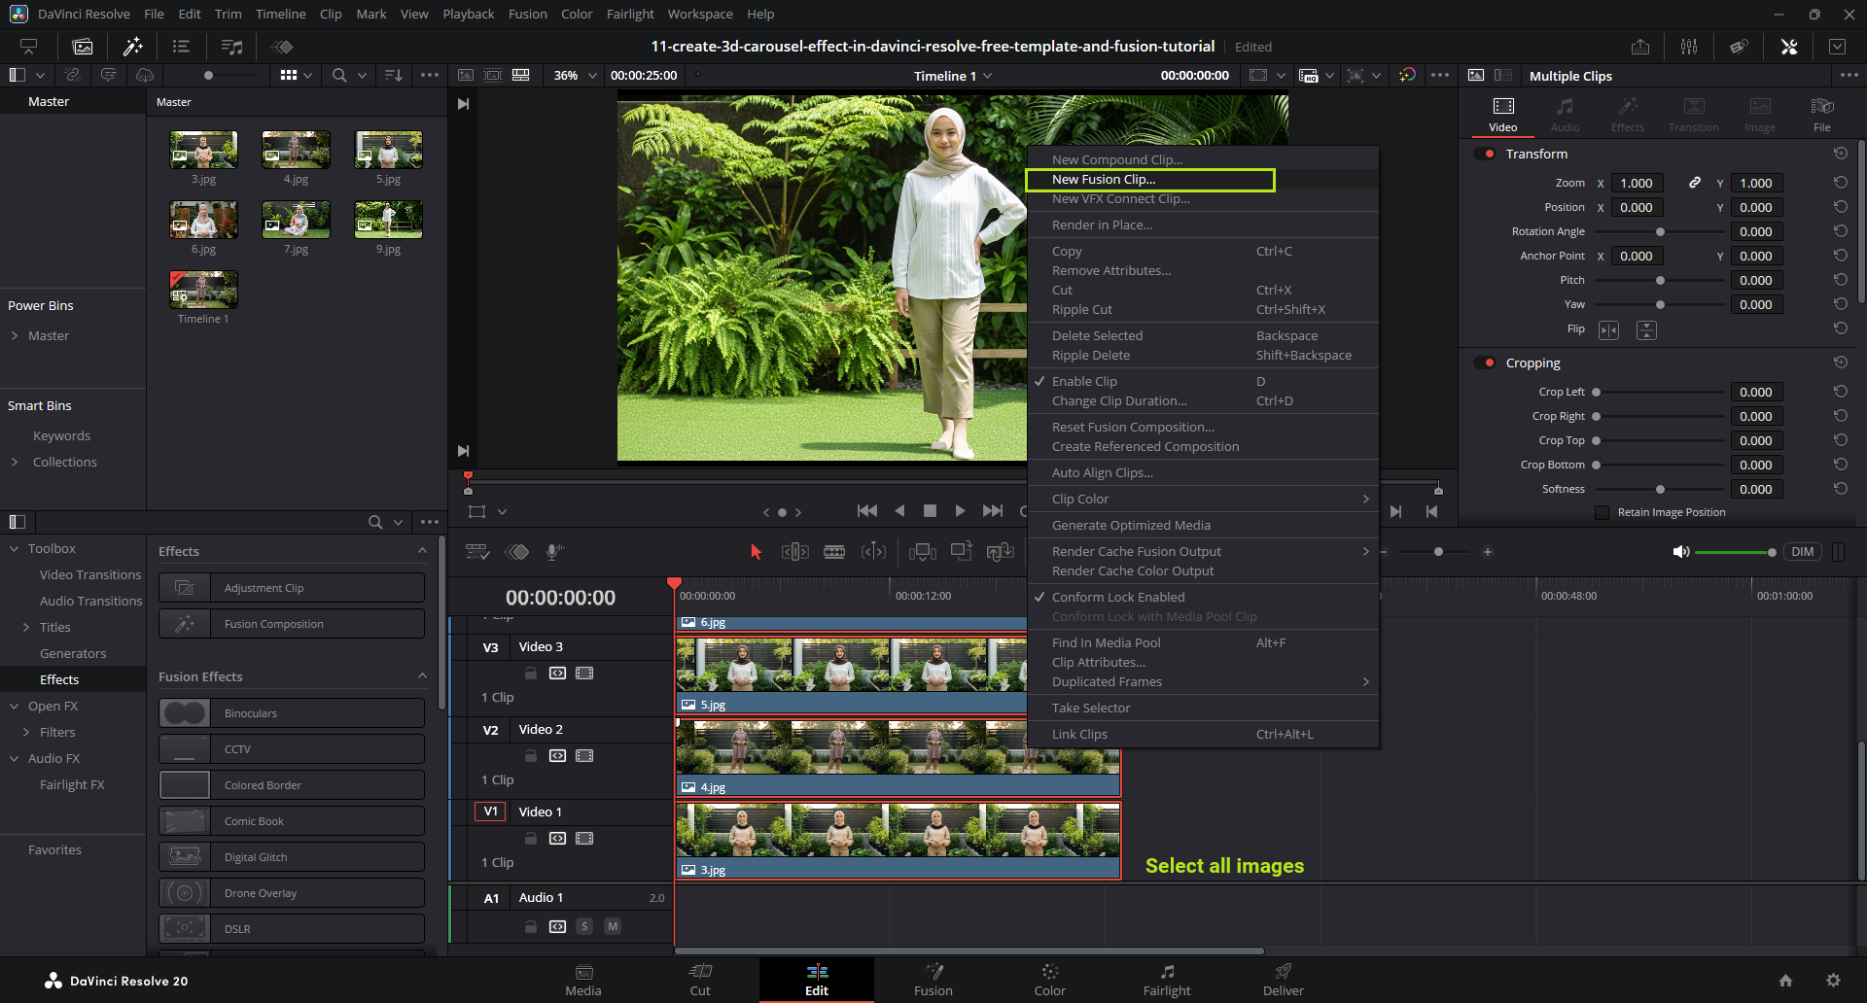Click the Stop playback button
1867x1003 pixels.
pyautogui.click(x=930, y=511)
